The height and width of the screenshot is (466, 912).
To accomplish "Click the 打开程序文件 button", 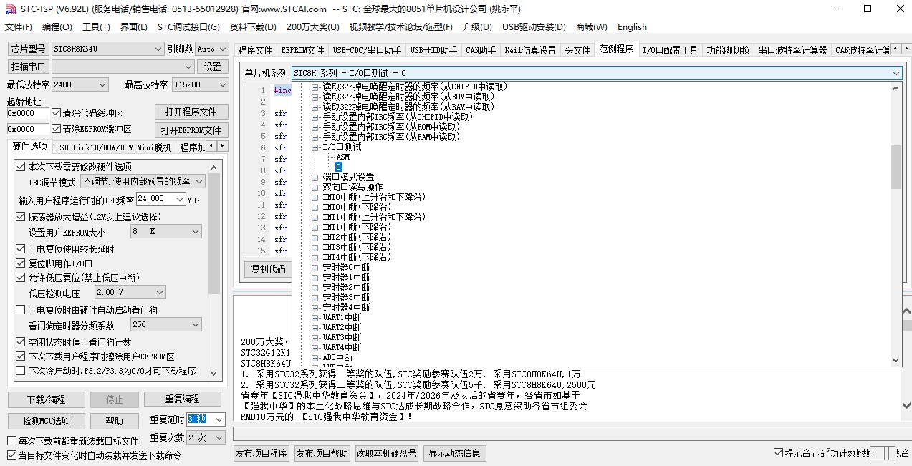I will click(x=191, y=112).
